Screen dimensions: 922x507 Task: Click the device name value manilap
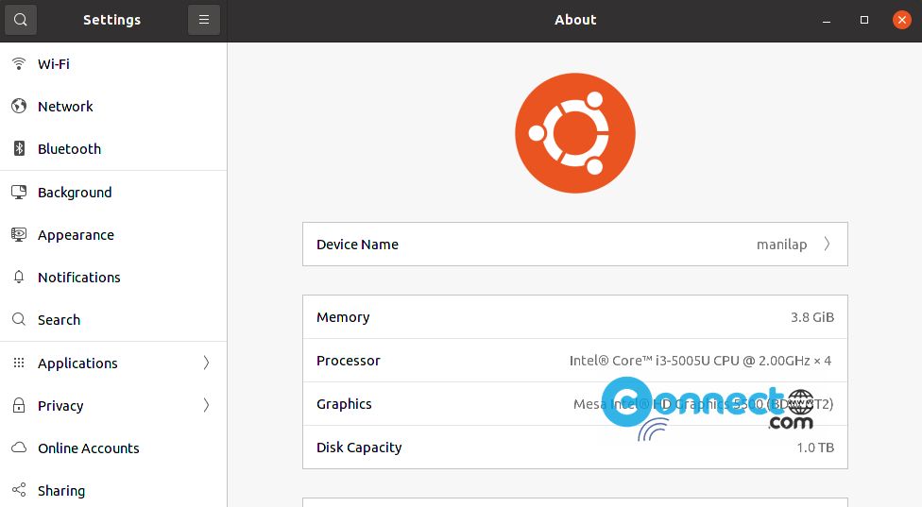pos(781,245)
